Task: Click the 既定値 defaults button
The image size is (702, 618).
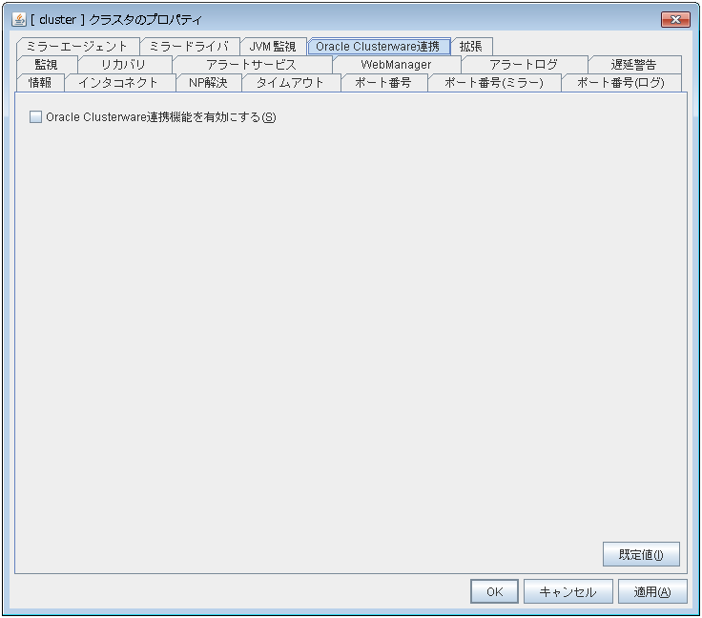Action: click(641, 554)
